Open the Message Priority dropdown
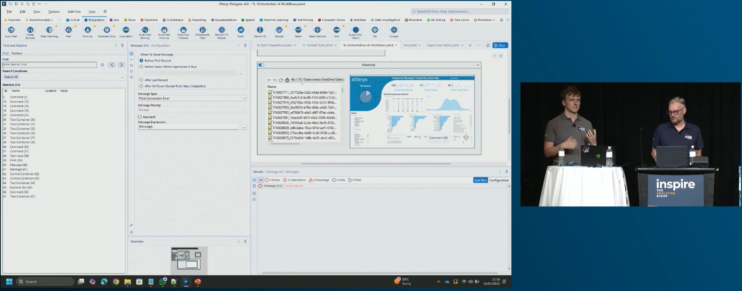Viewport: 742px width, 291px height. (192, 110)
